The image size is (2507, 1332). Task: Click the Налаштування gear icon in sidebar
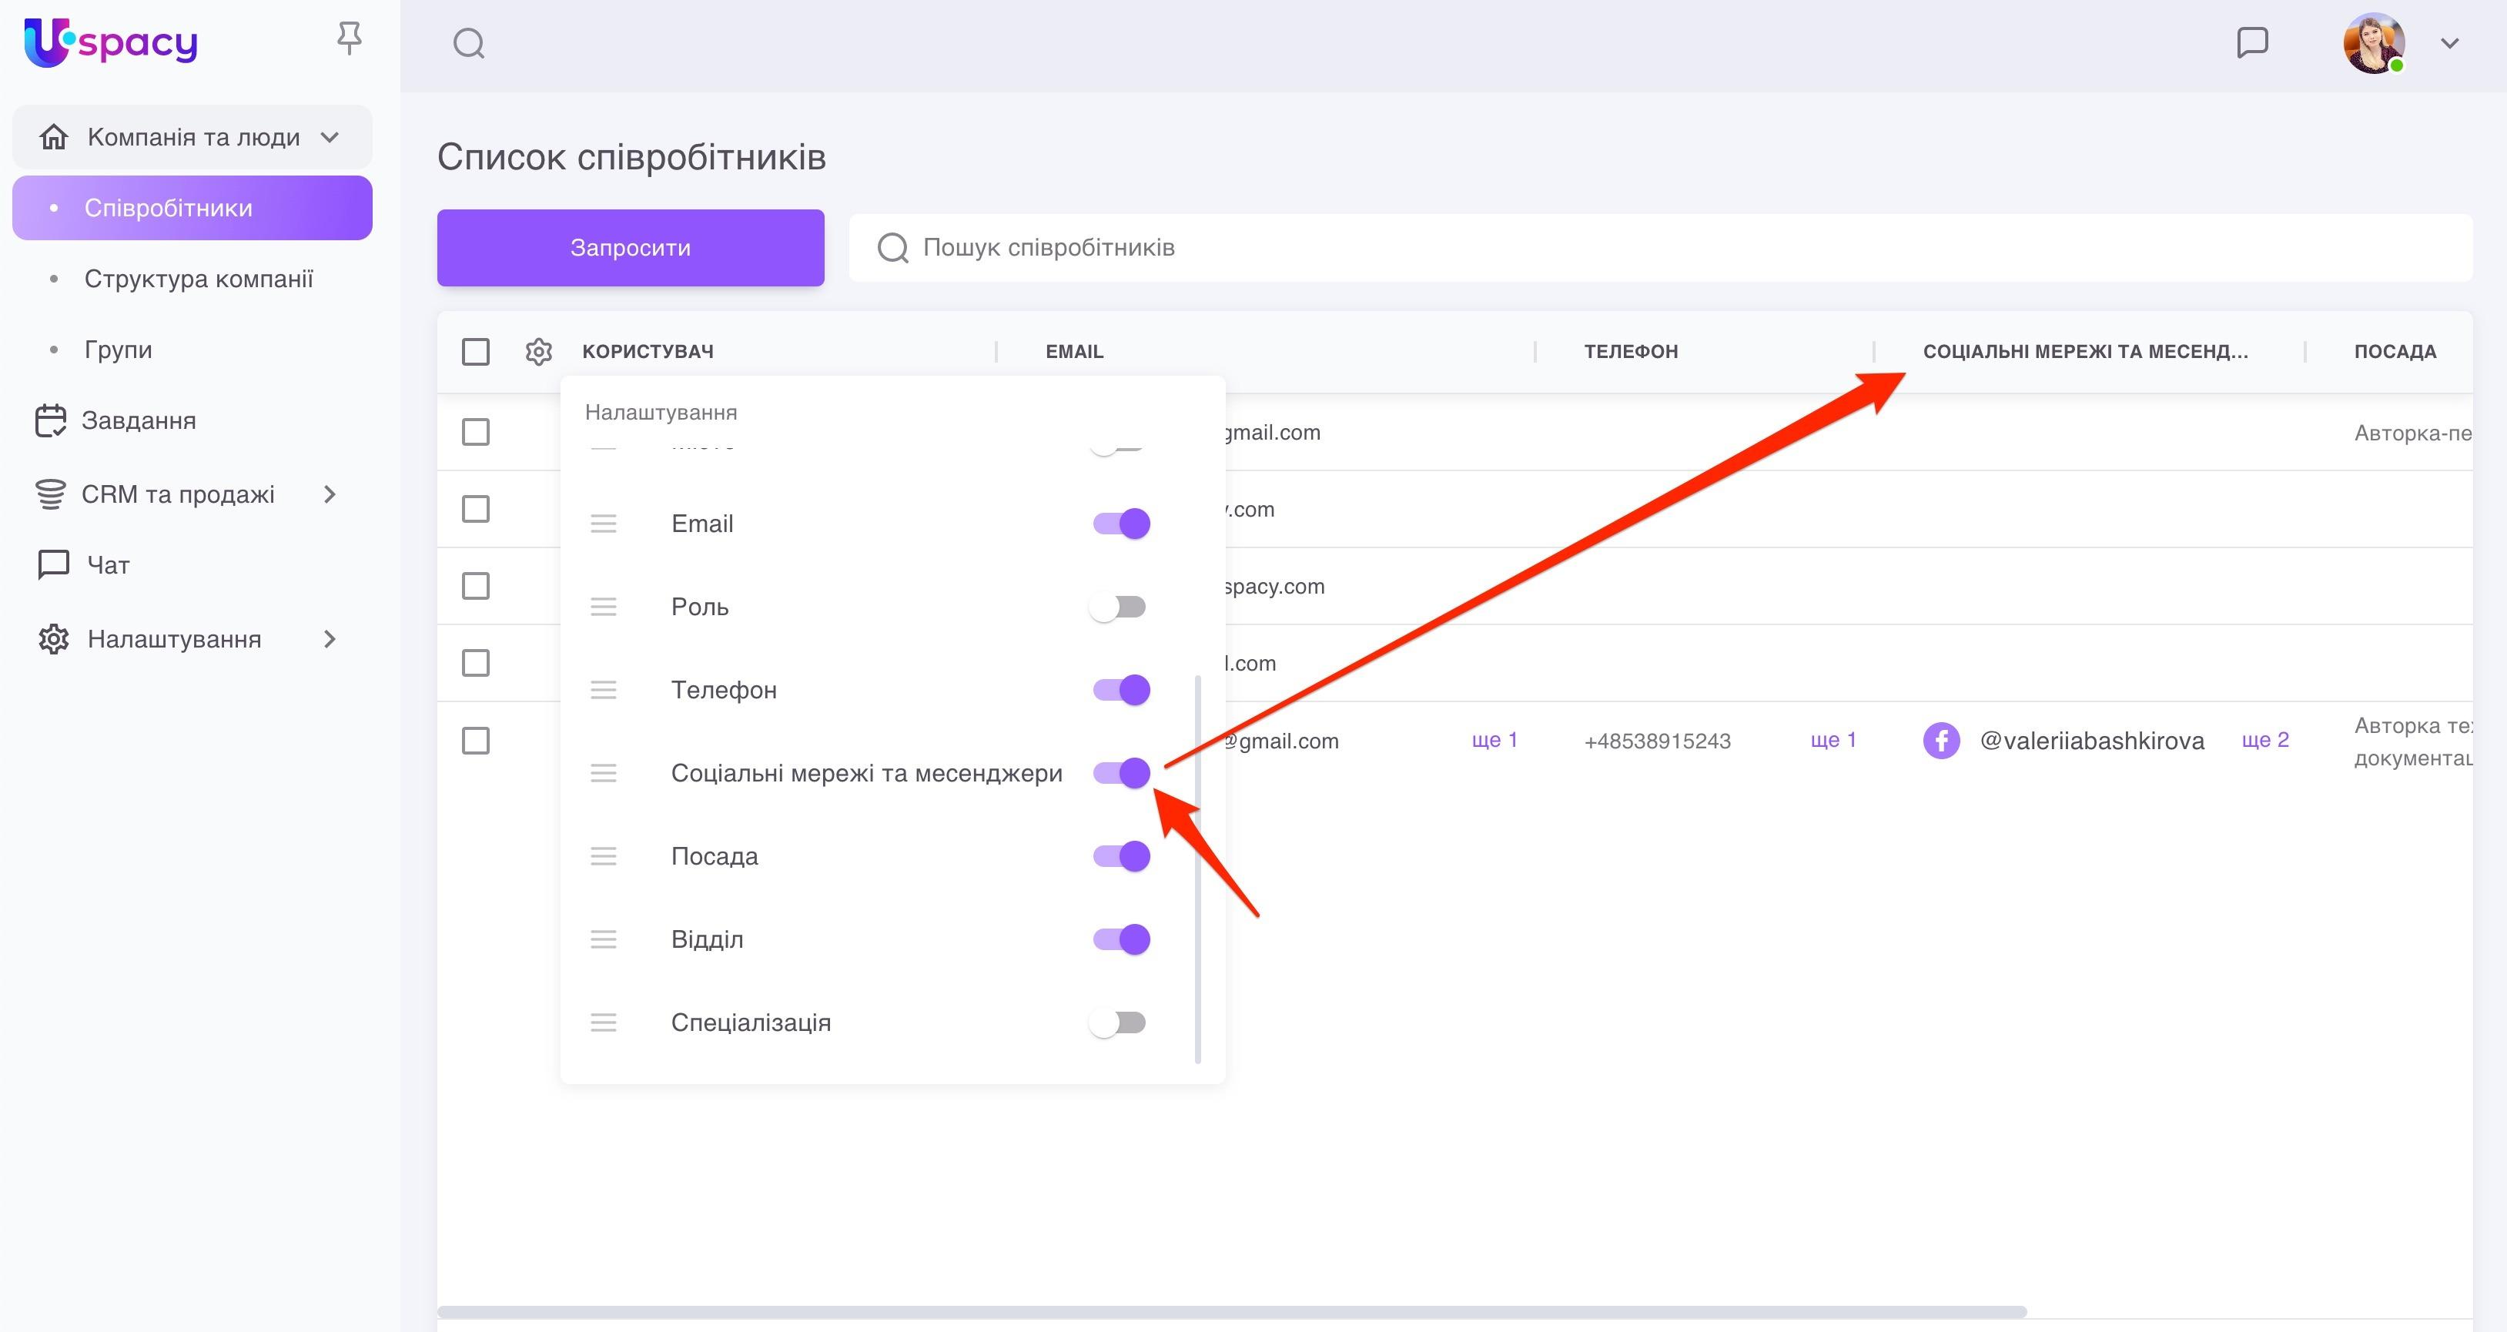tap(54, 639)
